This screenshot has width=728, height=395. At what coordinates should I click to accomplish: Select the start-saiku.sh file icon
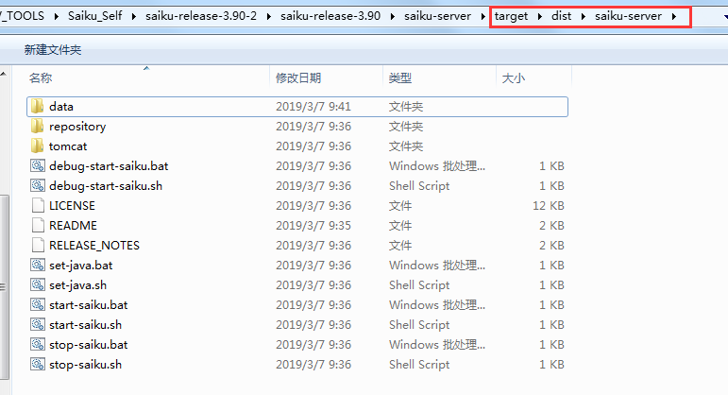38,325
